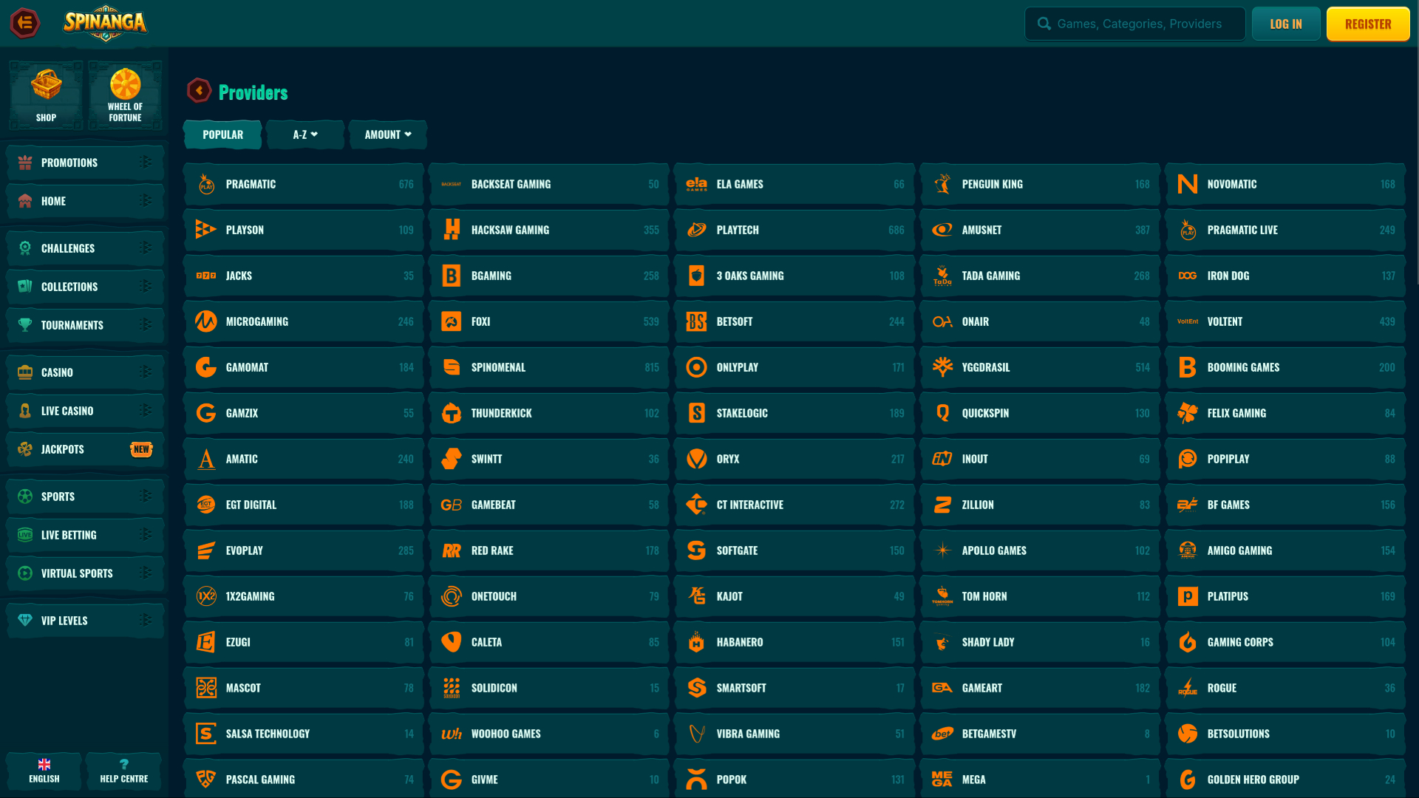Open Challenges in the sidebar
This screenshot has height=798, width=1419.
[x=86, y=248]
